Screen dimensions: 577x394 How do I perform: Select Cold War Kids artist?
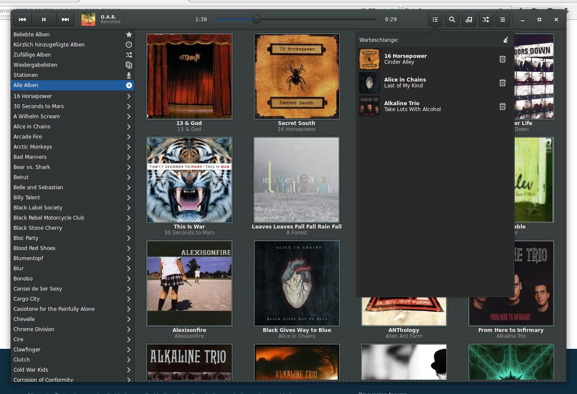click(73, 370)
